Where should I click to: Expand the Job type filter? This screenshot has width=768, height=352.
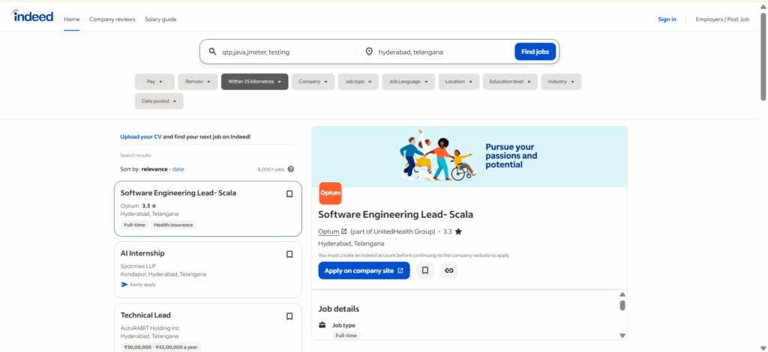pos(358,82)
